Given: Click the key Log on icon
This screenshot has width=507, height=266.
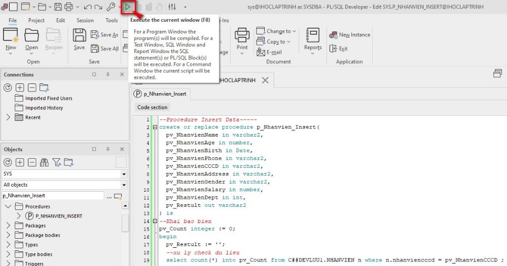Looking at the screenshot, I should [x=111, y=7].
